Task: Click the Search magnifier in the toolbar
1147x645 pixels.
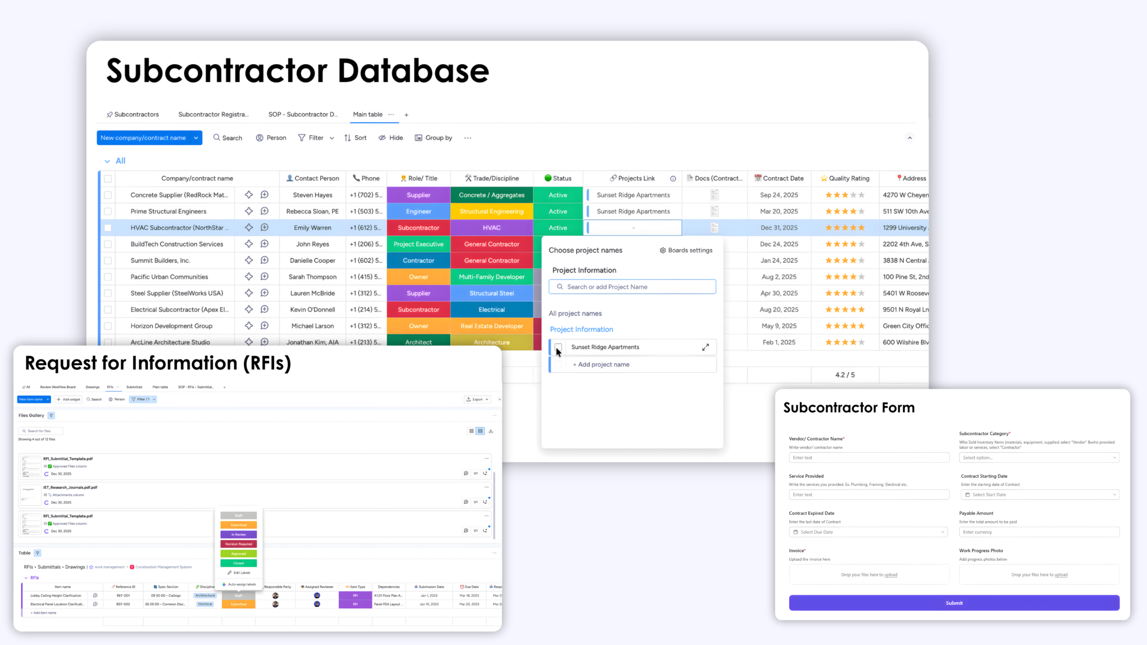Action: (x=217, y=138)
